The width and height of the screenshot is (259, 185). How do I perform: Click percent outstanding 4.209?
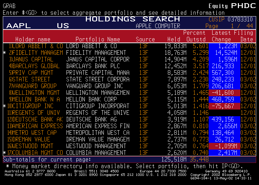point(201,59)
